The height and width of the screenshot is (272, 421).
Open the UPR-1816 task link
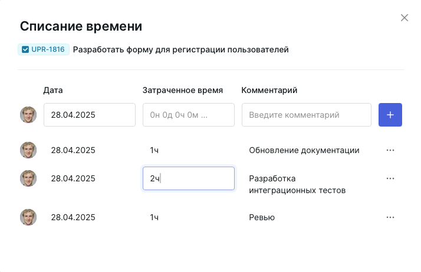coord(48,49)
